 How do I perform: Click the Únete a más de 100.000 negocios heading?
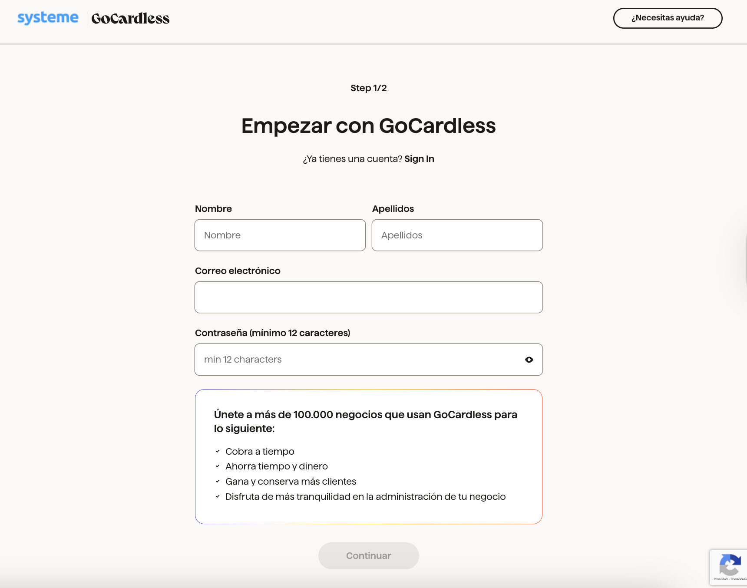(366, 422)
